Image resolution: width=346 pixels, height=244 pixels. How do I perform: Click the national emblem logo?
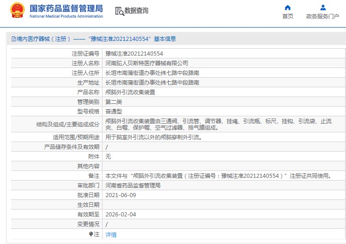[x=17, y=11]
